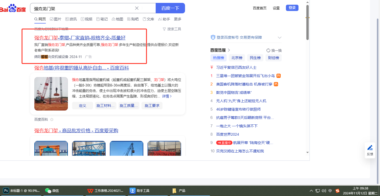The width and height of the screenshot is (380, 196).
Task: Open WPS 工作表格 from the taskbar
Action: [x=105, y=191]
